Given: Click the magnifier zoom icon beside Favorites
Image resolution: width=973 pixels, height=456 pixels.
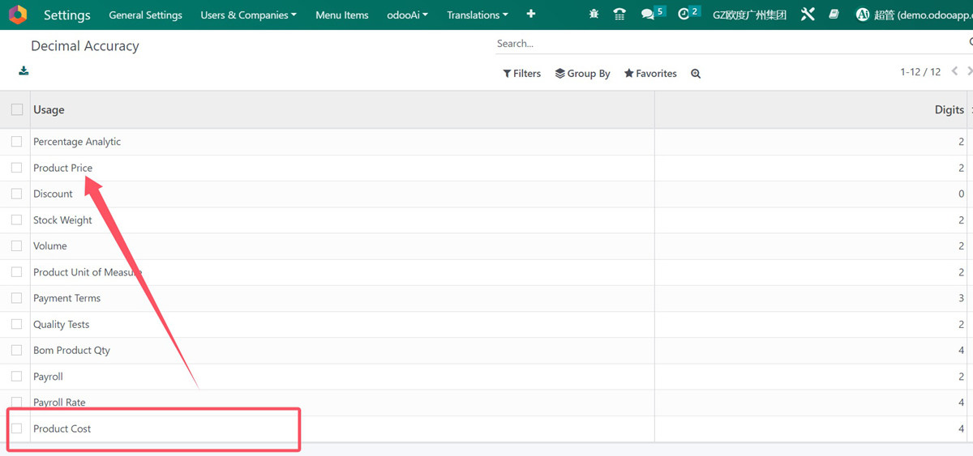Looking at the screenshot, I should [696, 74].
